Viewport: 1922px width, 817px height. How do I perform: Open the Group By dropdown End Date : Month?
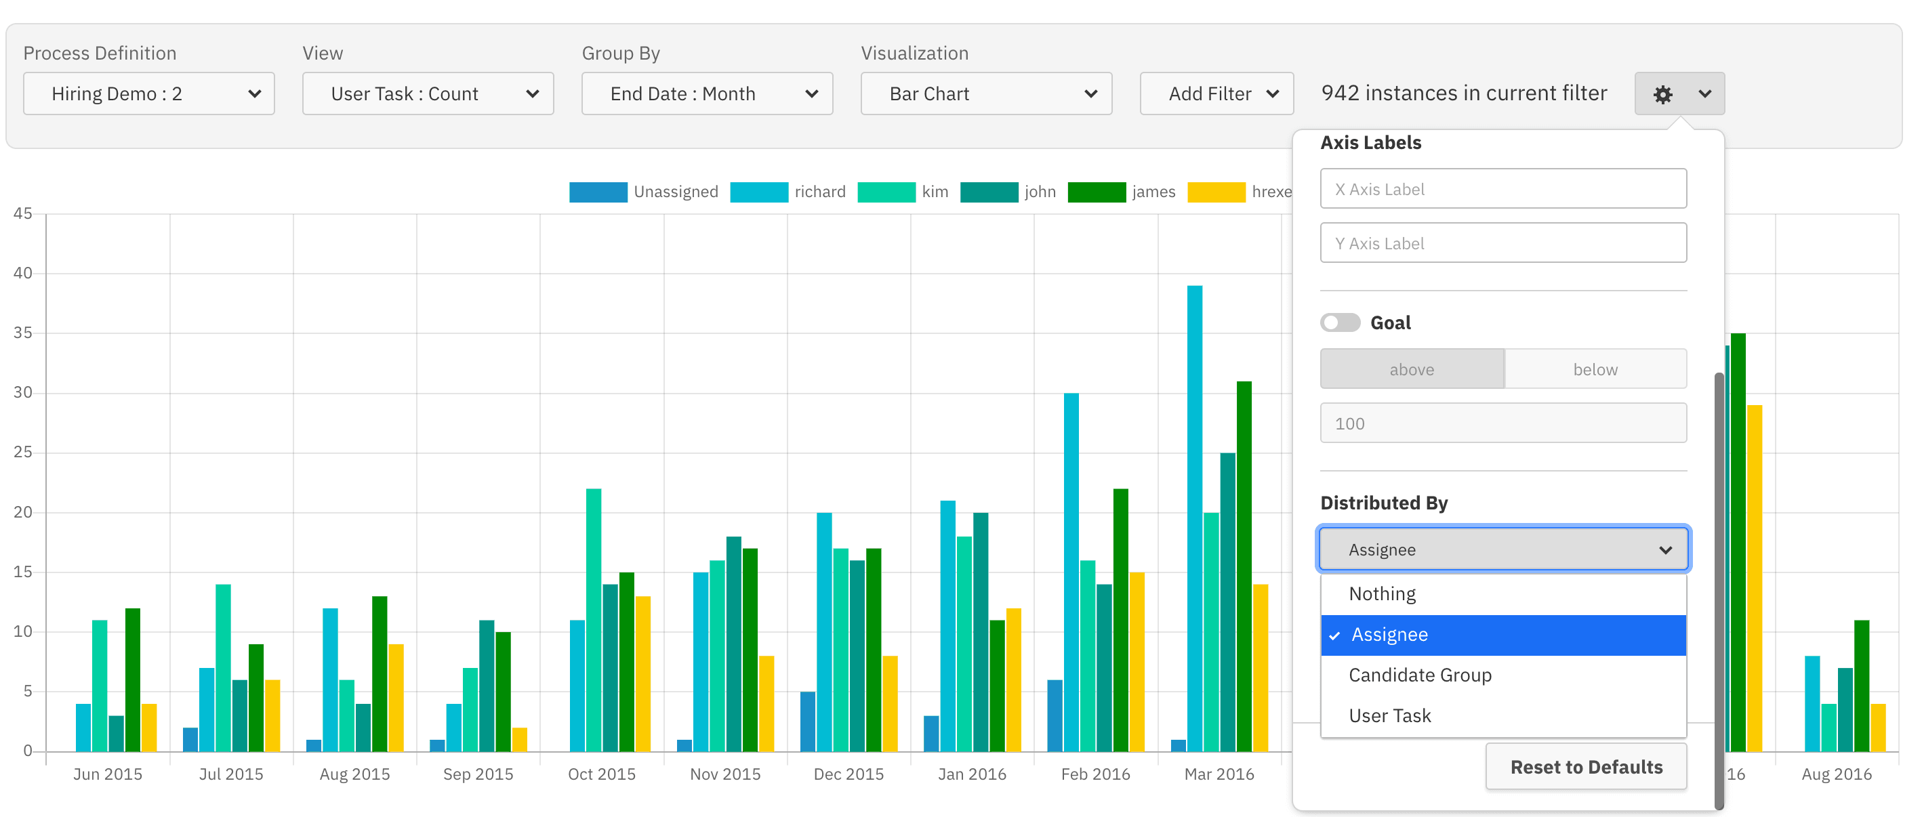click(x=707, y=94)
